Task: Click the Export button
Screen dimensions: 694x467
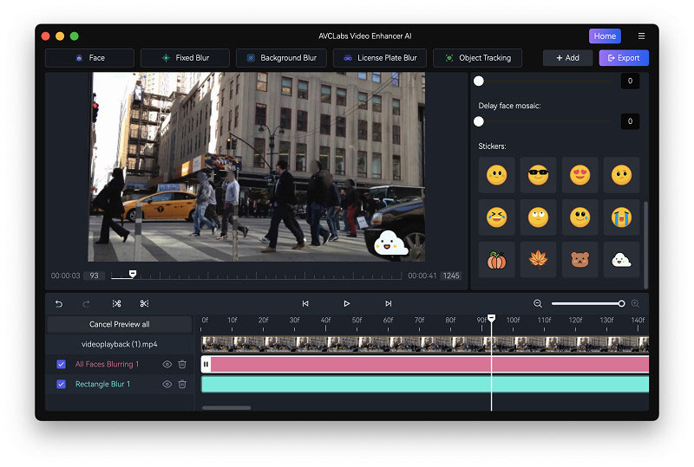Action: 623,58
